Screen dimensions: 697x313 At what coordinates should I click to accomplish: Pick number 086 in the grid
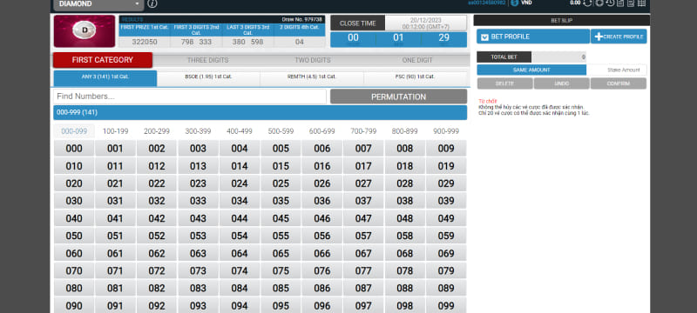click(321, 289)
